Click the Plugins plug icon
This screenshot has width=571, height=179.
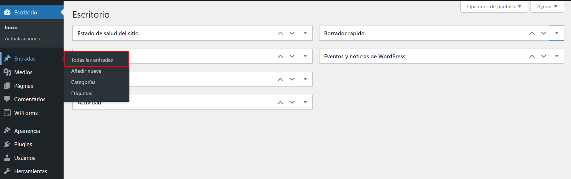[x=7, y=144]
